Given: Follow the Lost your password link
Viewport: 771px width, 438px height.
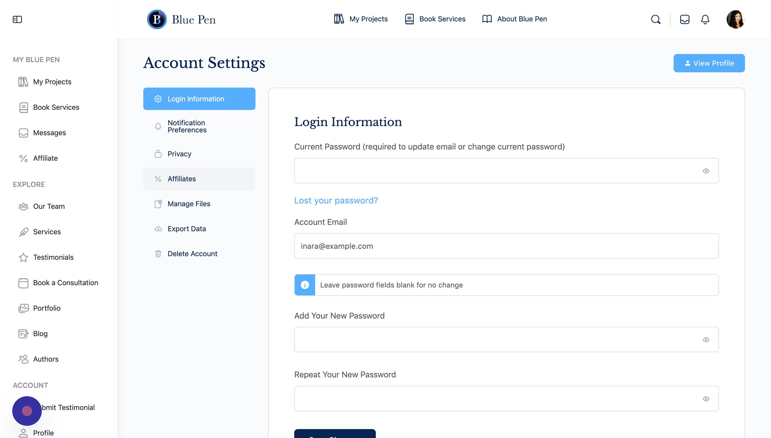Looking at the screenshot, I should point(336,200).
